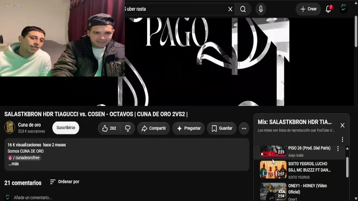Open the Cuna de oro channel avatar
358x201 pixels.
[x=10, y=127]
